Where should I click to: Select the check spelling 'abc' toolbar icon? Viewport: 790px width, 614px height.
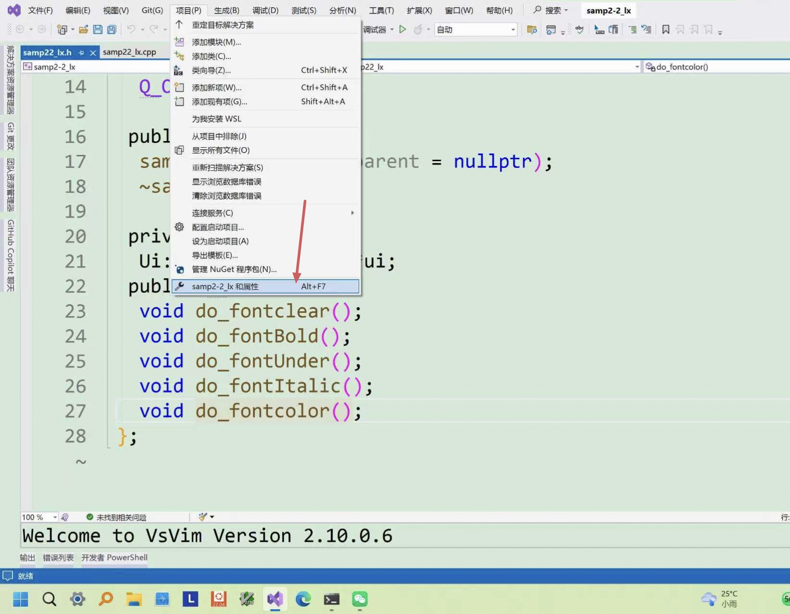[x=580, y=29]
